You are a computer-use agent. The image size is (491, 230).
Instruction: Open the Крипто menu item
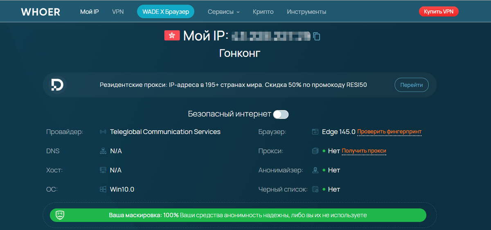(x=263, y=12)
